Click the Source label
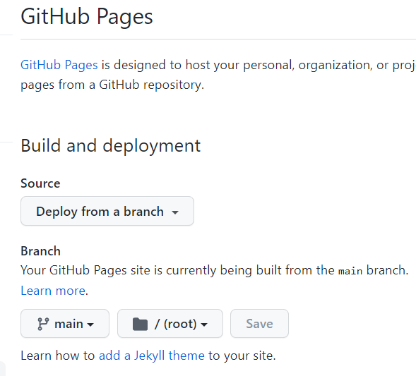416x376 pixels. click(40, 183)
